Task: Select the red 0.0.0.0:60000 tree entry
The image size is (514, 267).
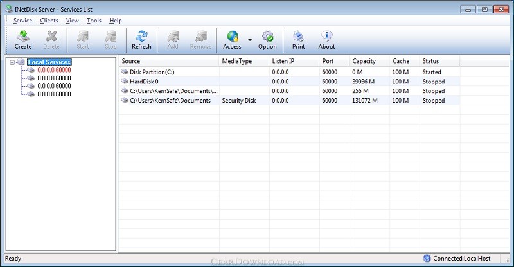Action: click(54, 70)
